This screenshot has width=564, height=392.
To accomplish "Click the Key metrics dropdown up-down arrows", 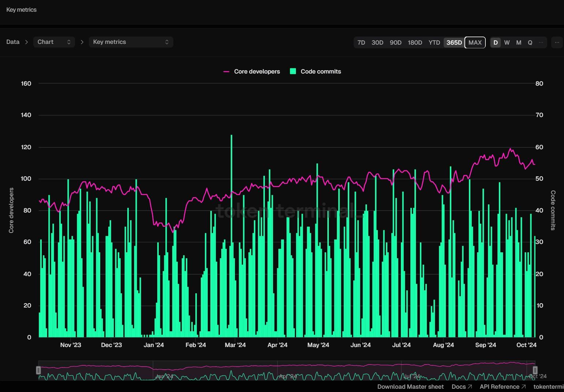I will tap(167, 42).
